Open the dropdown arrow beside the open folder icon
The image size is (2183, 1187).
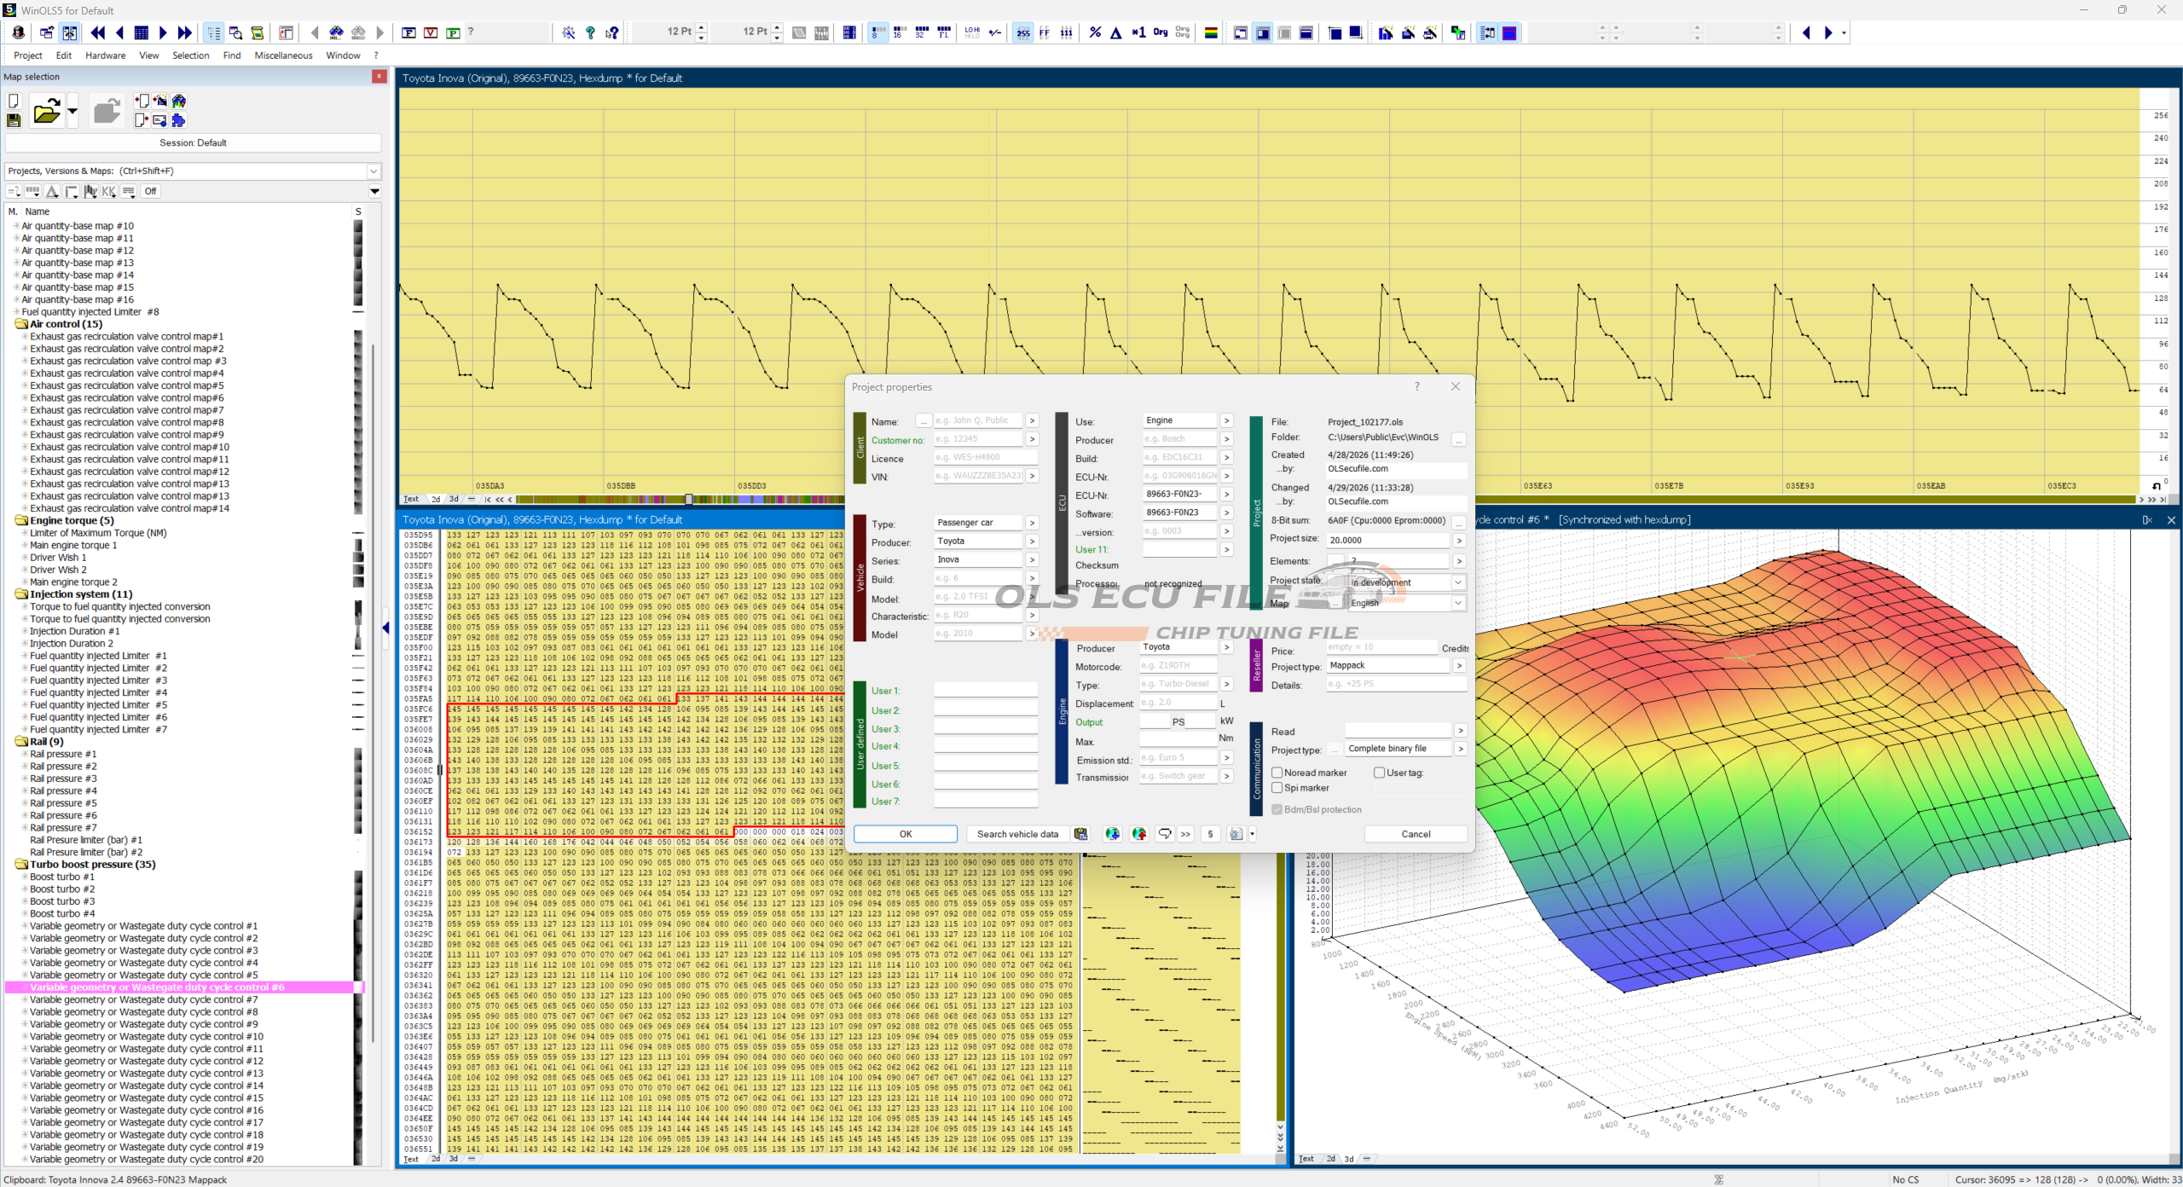72,111
